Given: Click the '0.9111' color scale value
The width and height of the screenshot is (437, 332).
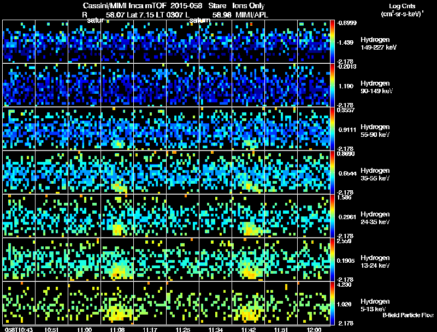Looking at the screenshot, I should (x=347, y=130).
